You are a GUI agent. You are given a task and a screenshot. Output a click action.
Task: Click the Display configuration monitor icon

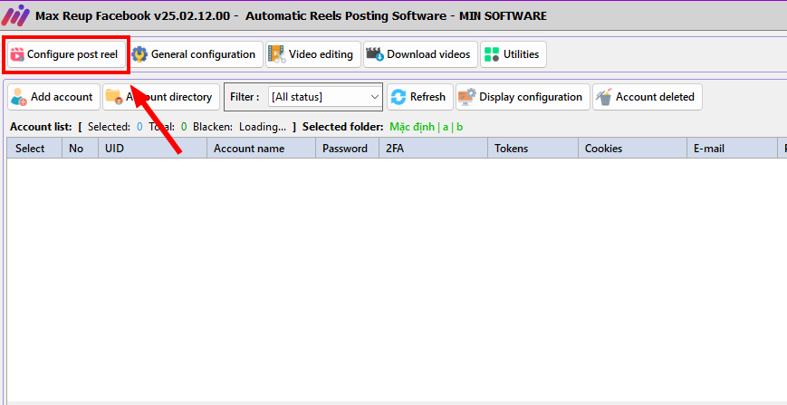(467, 97)
